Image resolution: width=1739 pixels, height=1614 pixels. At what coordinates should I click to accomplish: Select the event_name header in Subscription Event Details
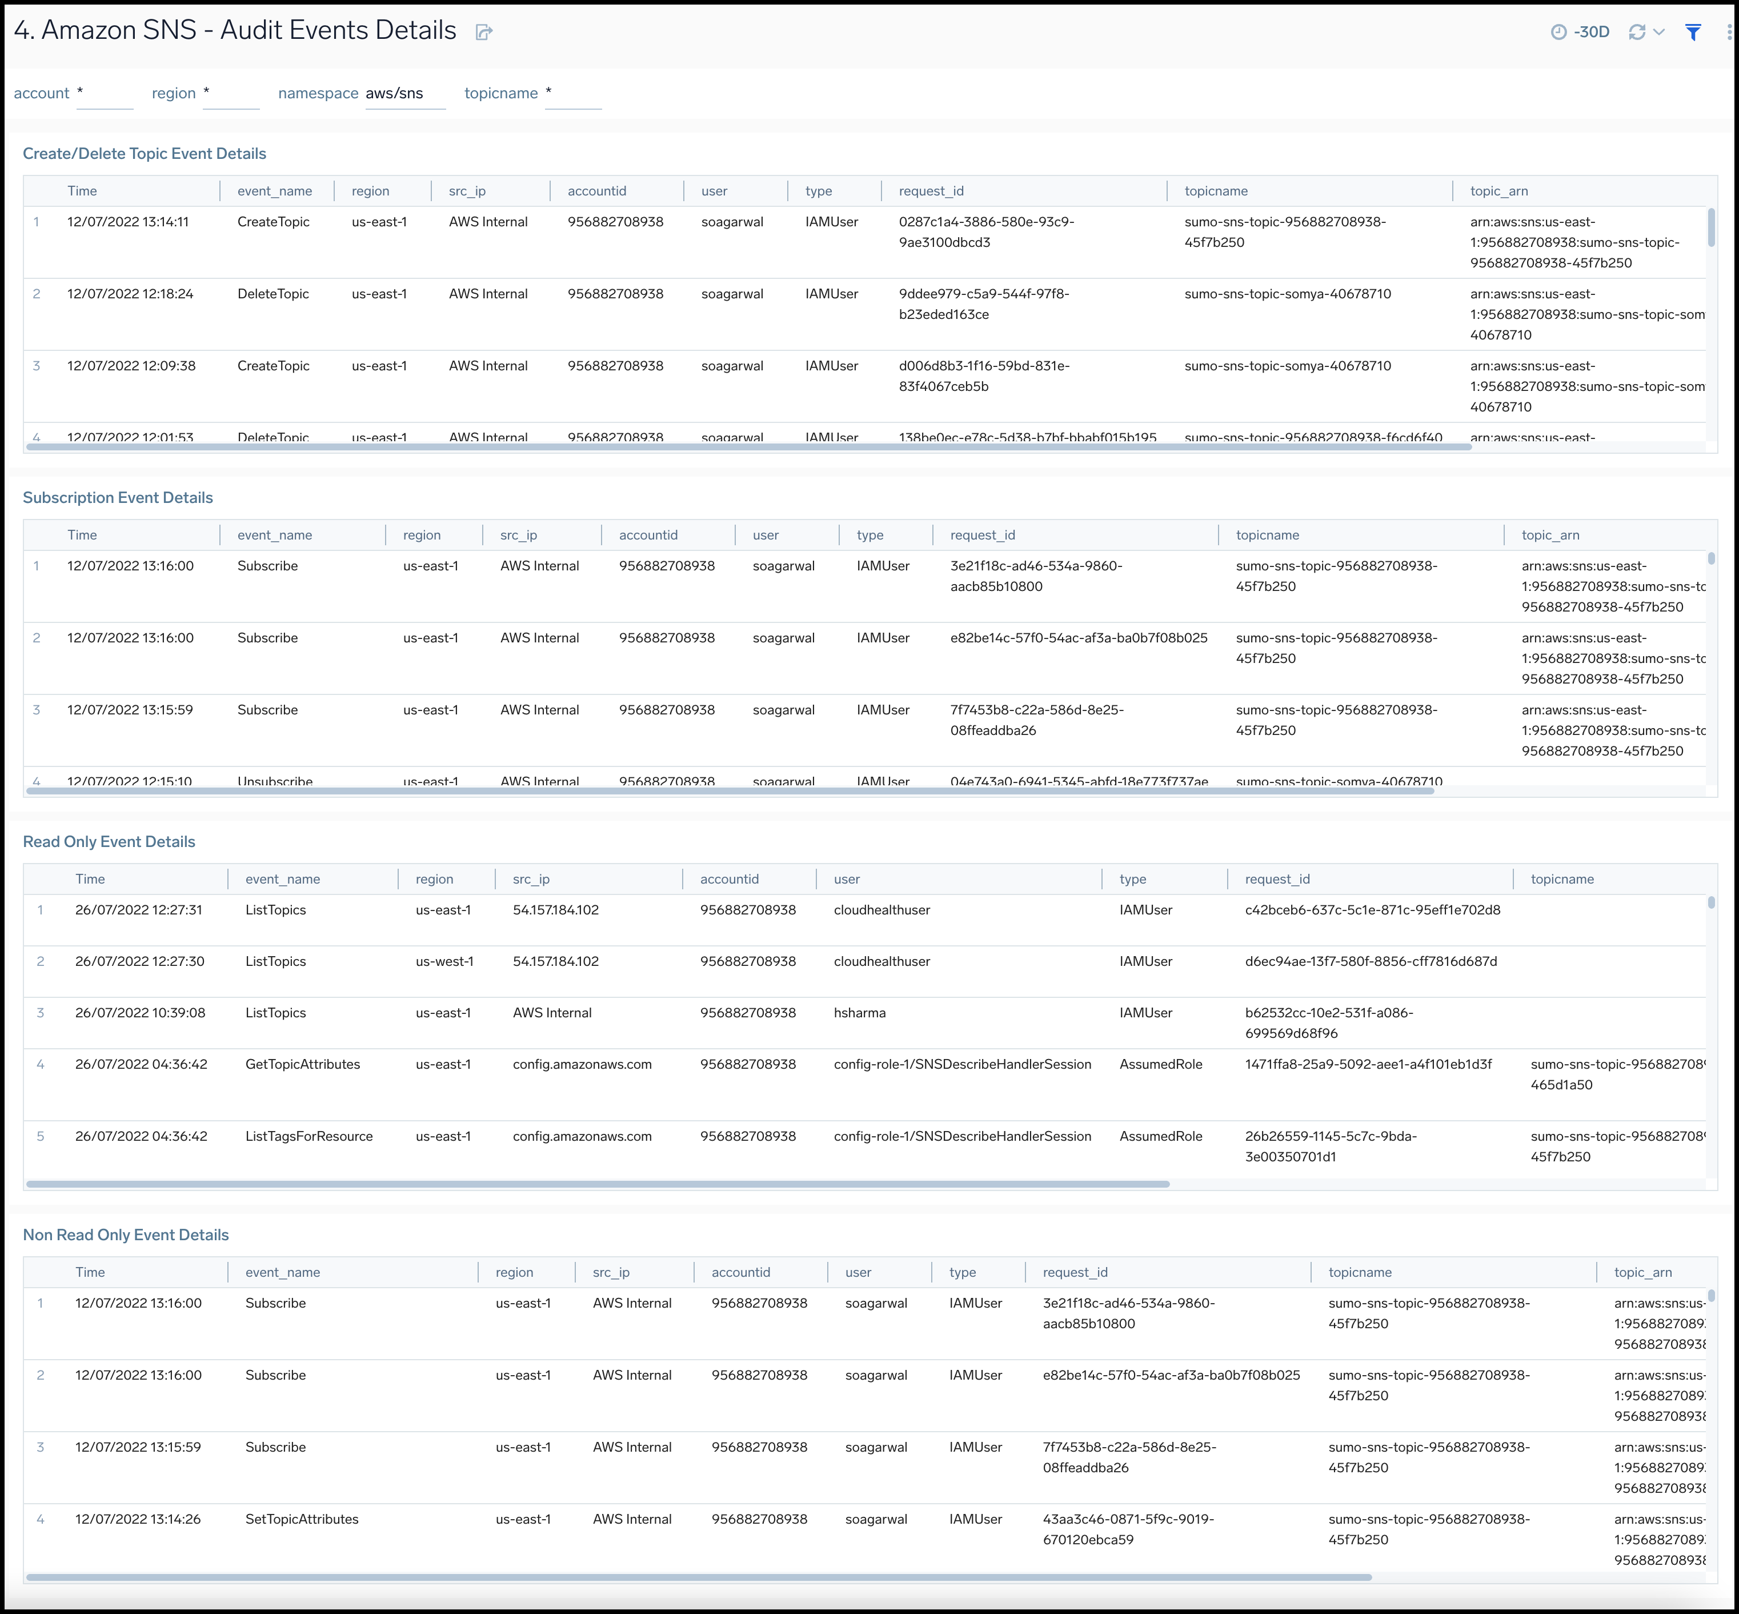coord(275,534)
